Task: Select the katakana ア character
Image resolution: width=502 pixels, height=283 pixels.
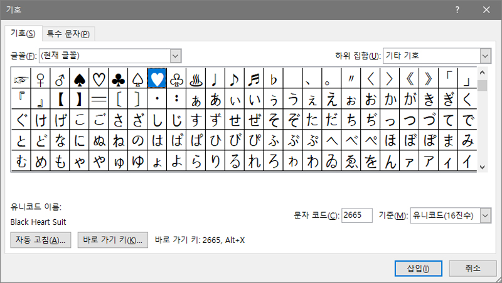Action: pyautogui.click(x=429, y=162)
